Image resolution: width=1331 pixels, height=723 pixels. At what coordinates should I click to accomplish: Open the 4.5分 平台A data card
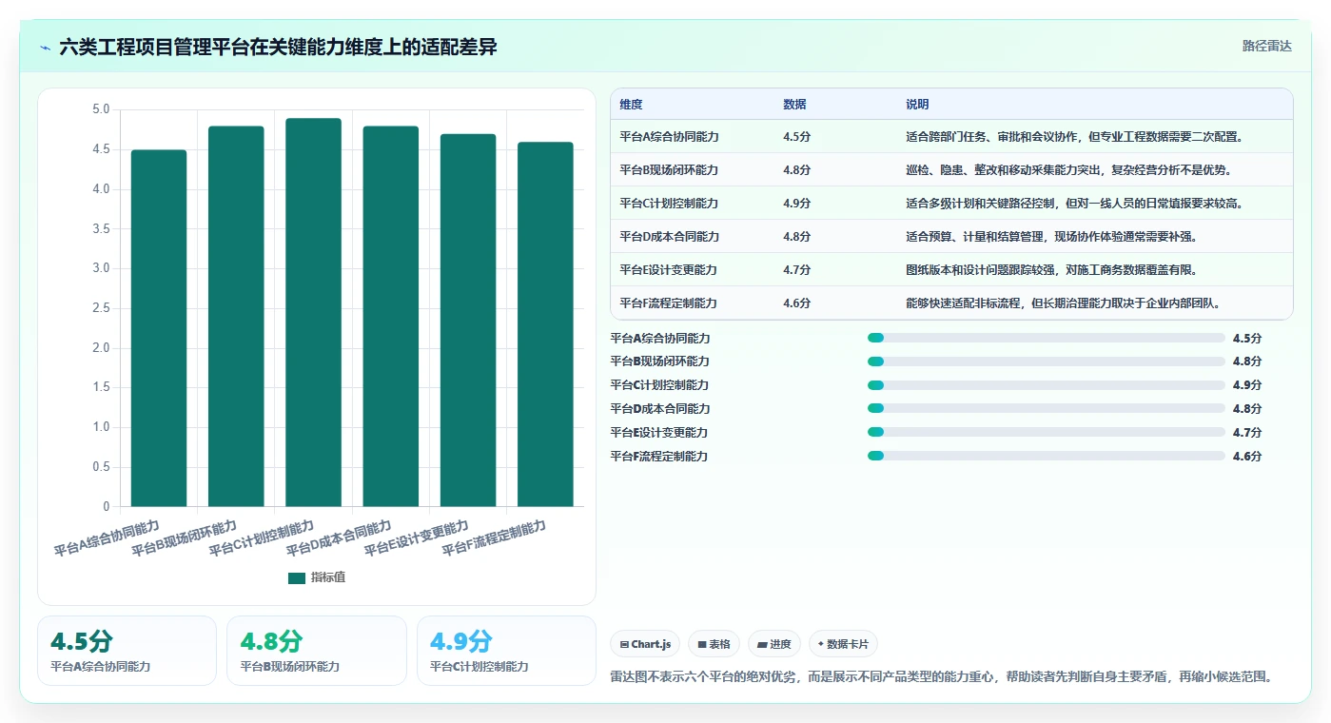tap(127, 651)
